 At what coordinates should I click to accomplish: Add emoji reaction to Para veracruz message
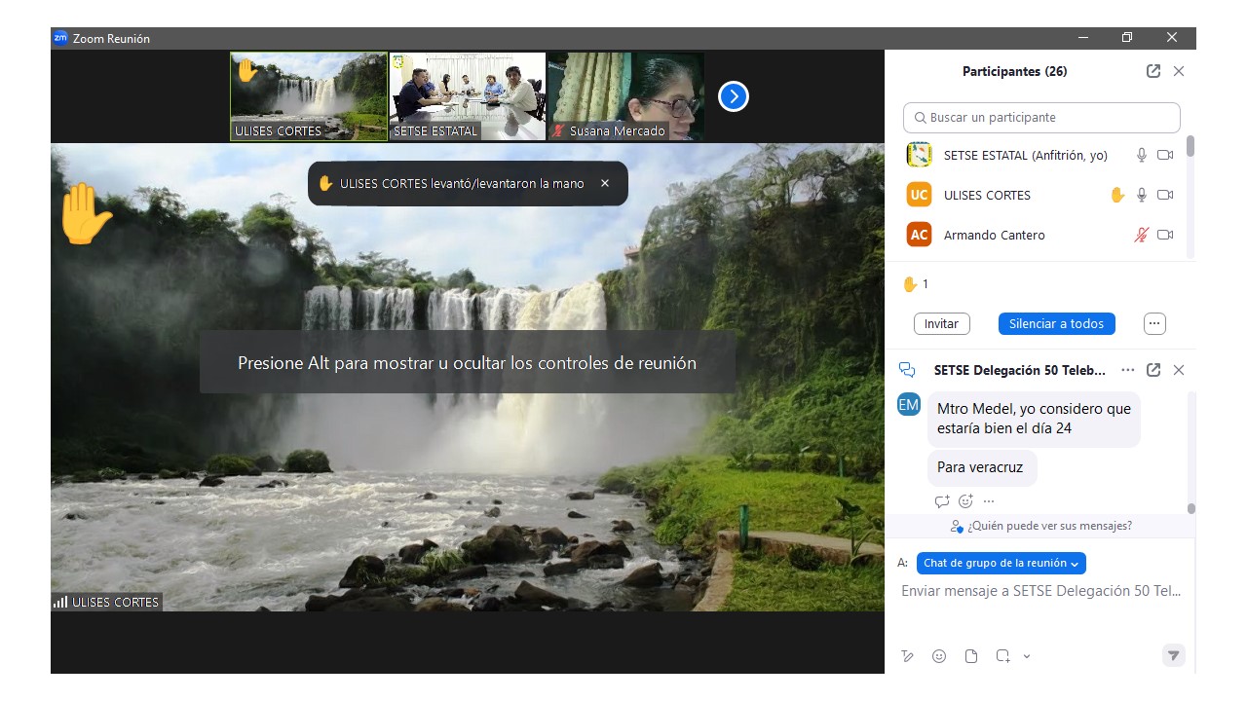965,501
